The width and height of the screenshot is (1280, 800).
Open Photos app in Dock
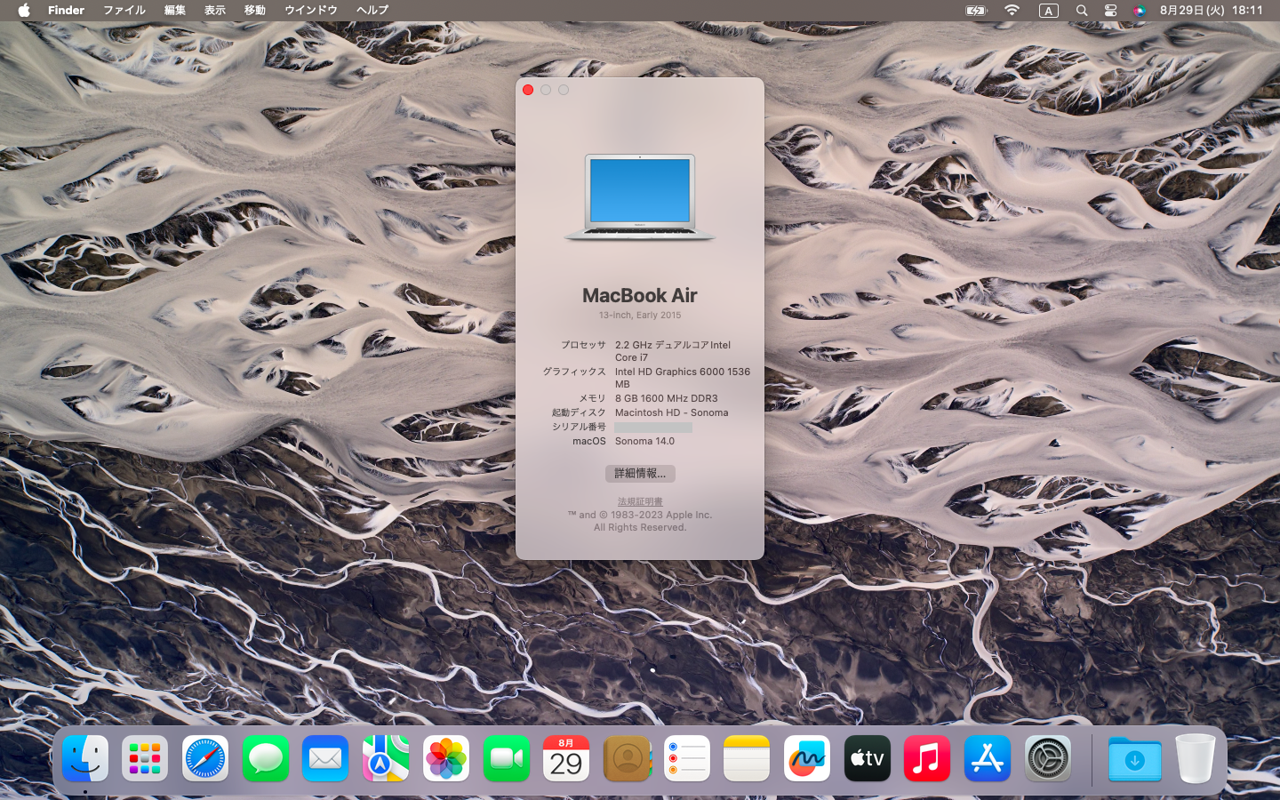[446, 758]
